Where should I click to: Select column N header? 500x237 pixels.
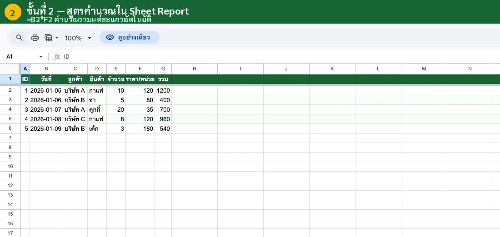tap(470, 69)
